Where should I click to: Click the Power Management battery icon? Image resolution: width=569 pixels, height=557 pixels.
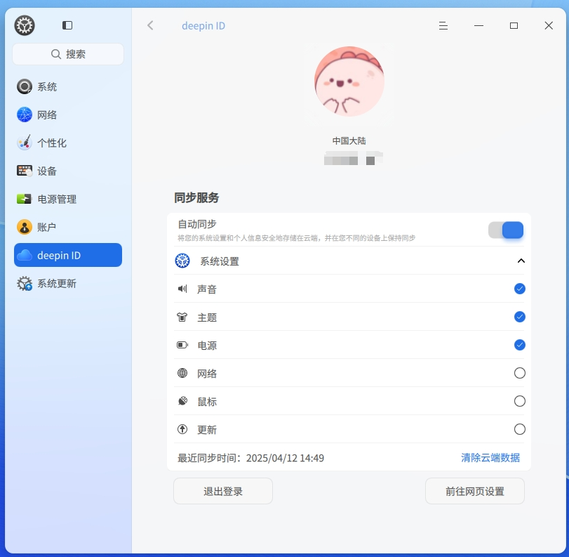(x=25, y=199)
